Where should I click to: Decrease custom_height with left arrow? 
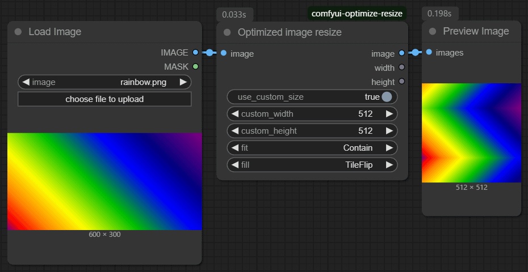[x=235, y=131]
